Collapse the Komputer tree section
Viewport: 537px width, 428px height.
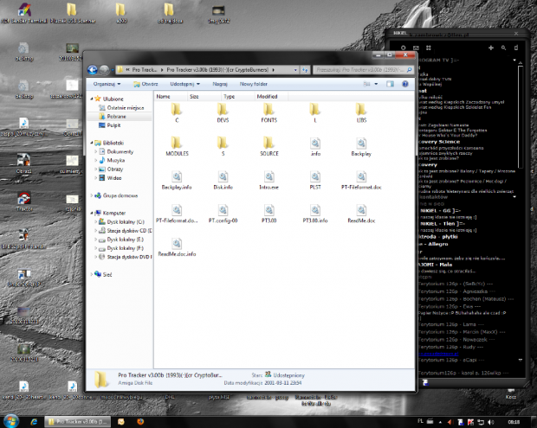pyautogui.click(x=92, y=213)
